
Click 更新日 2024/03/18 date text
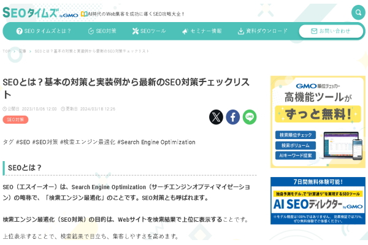click(88, 109)
